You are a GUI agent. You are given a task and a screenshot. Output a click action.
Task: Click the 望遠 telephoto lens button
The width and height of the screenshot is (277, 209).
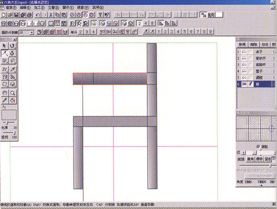(268, 159)
